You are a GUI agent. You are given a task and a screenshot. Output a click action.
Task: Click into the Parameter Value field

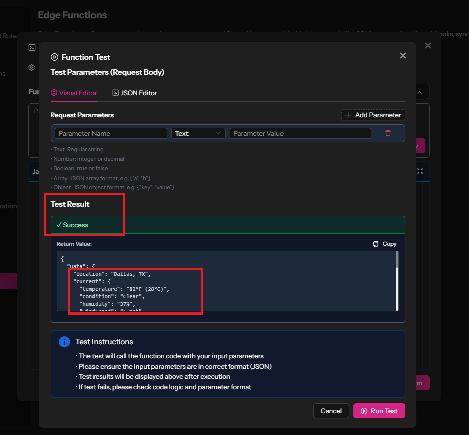pyautogui.click(x=300, y=133)
